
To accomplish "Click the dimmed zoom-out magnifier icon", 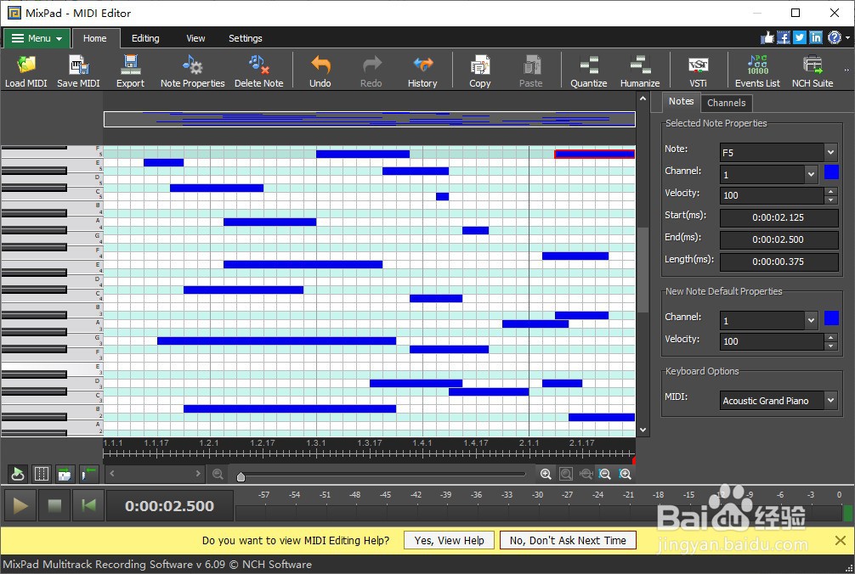I will 218,474.
